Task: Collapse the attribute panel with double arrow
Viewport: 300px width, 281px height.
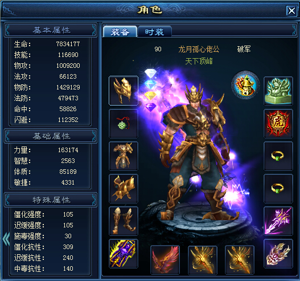Action: tap(6, 239)
